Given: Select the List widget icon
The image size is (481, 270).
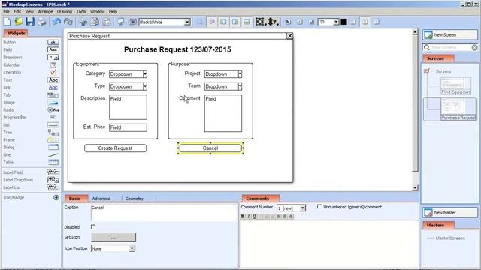Looking at the screenshot, I should tap(53, 125).
